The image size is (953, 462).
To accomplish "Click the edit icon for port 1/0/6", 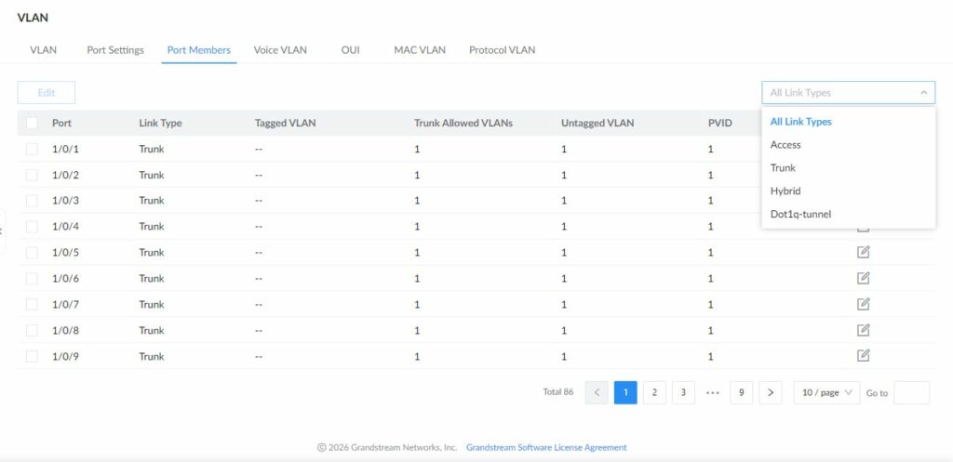I will [x=863, y=278].
